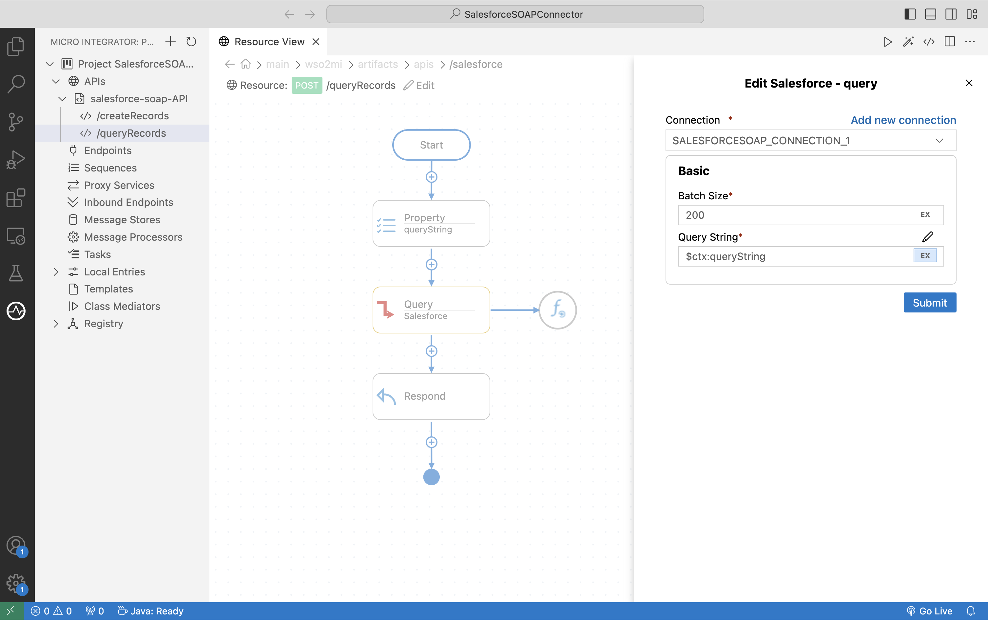The height and width of the screenshot is (620, 988).
Task: Select the Property queryString node
Action: tap(431, 224)
